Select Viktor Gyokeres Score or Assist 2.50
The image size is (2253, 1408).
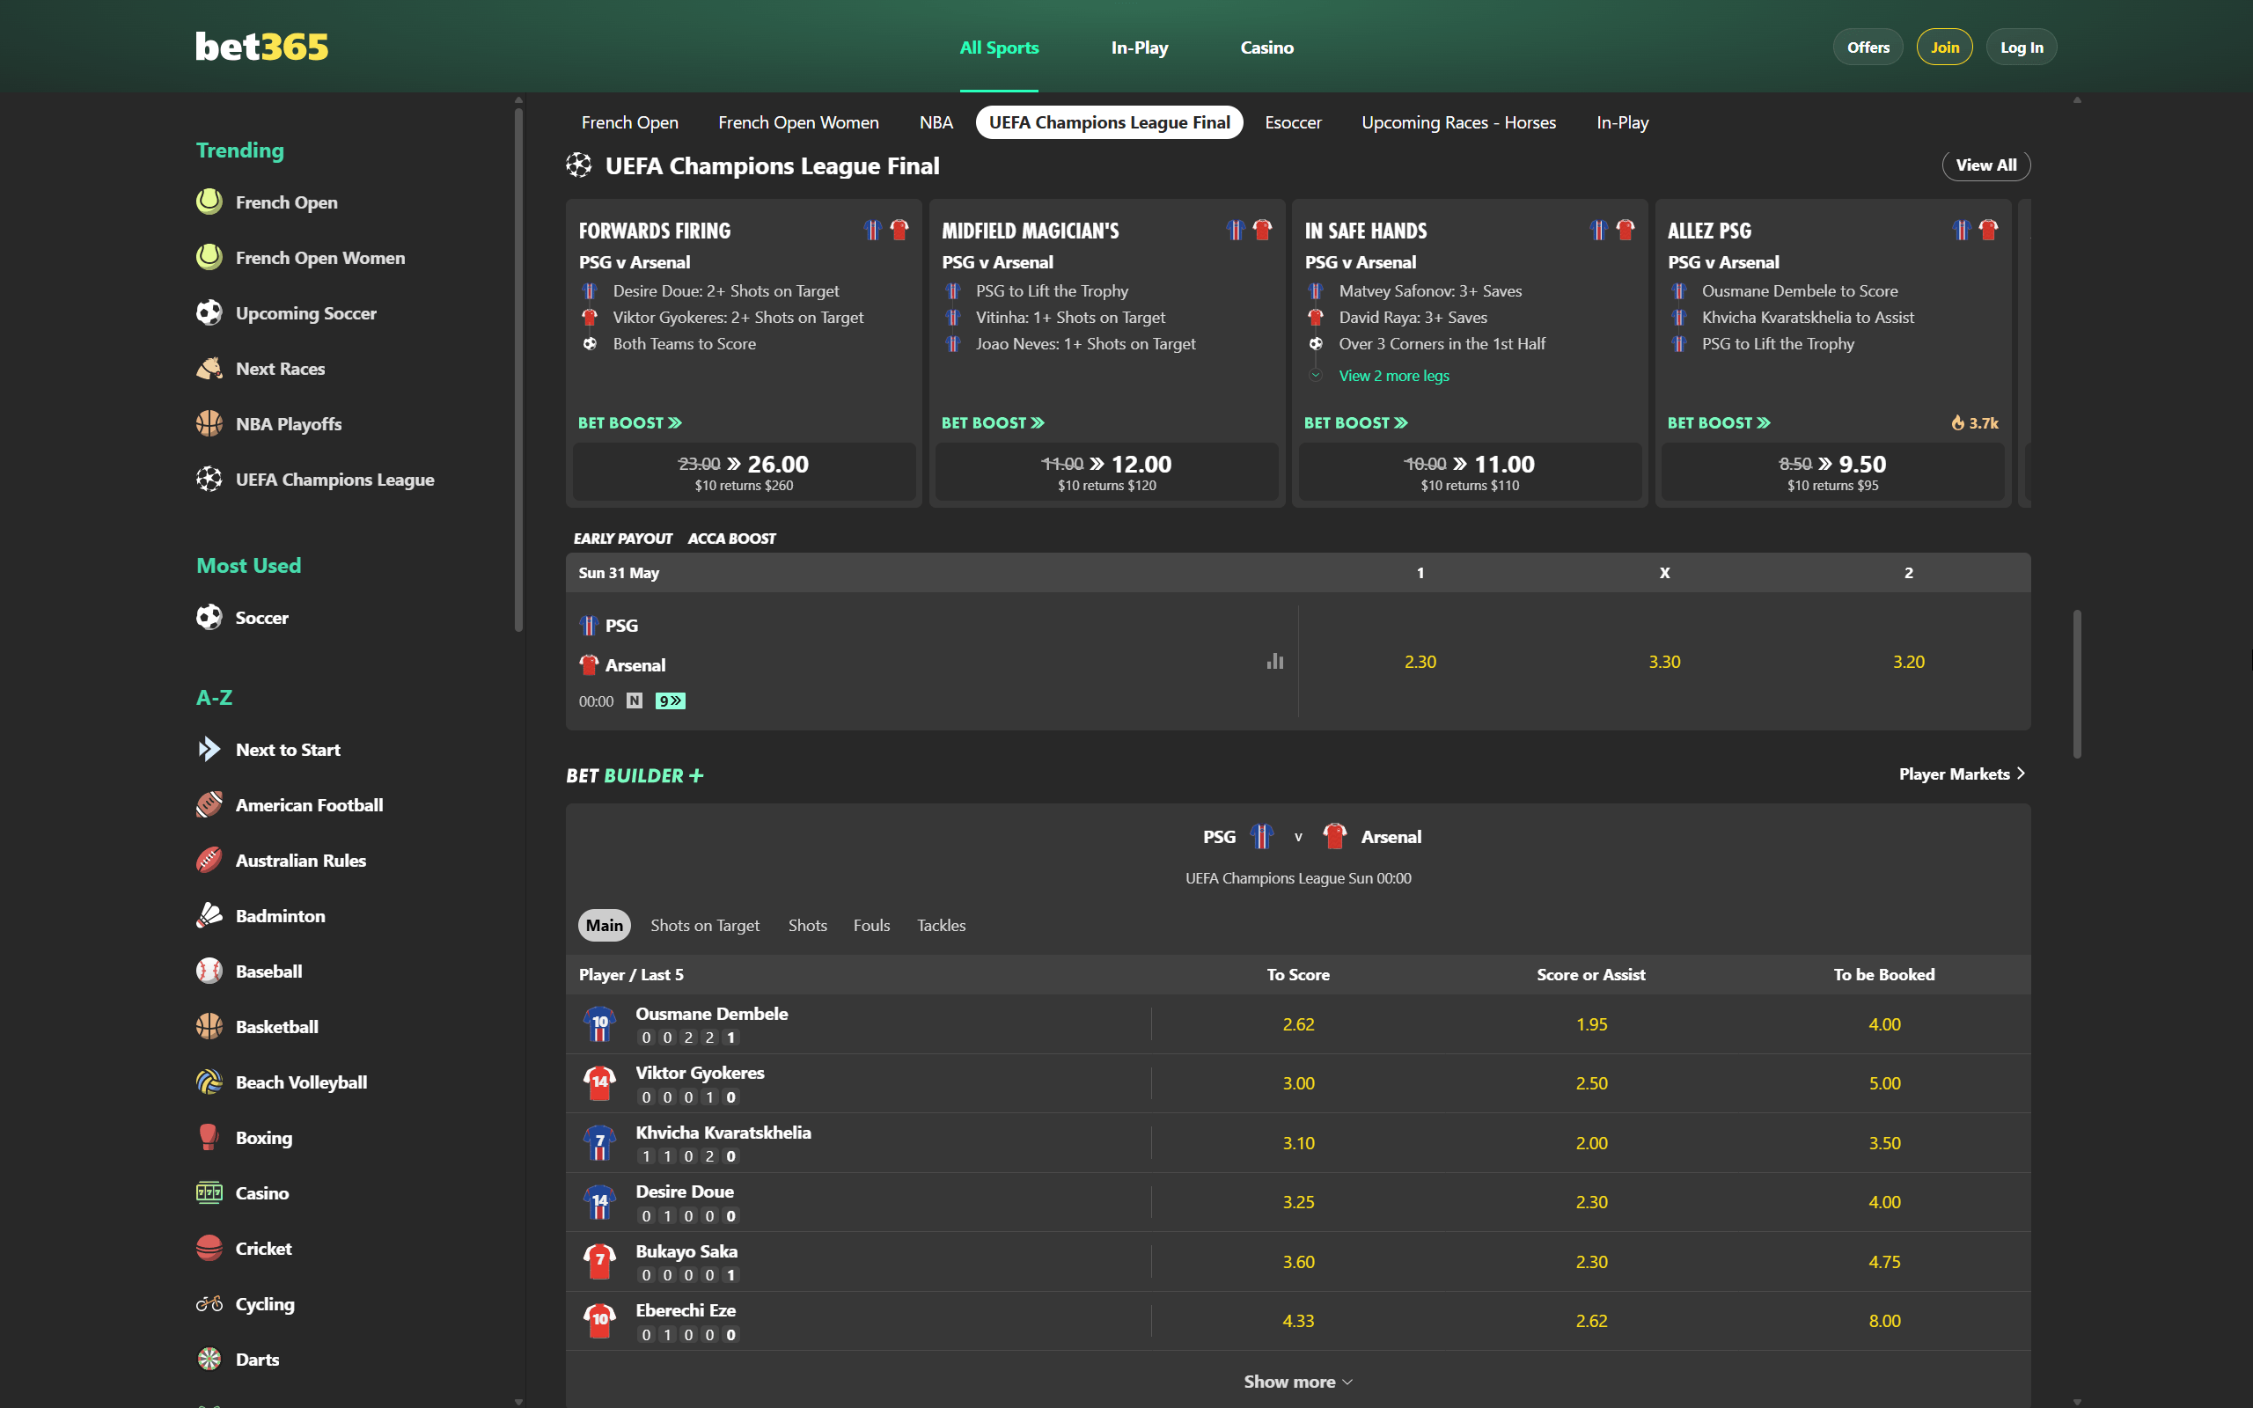1591,1083
